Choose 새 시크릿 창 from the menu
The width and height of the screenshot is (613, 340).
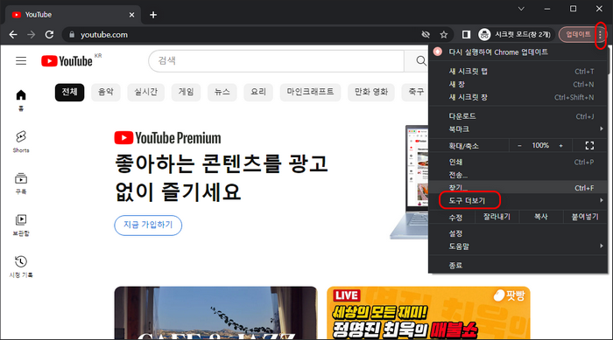coord(518,97)
